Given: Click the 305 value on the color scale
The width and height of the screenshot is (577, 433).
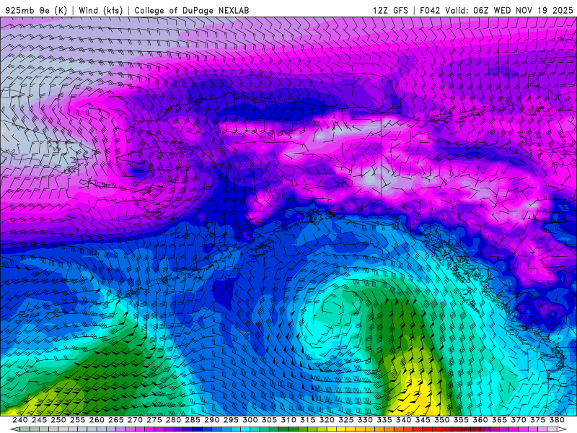Looking at the screenshot, I should (269, 420).
